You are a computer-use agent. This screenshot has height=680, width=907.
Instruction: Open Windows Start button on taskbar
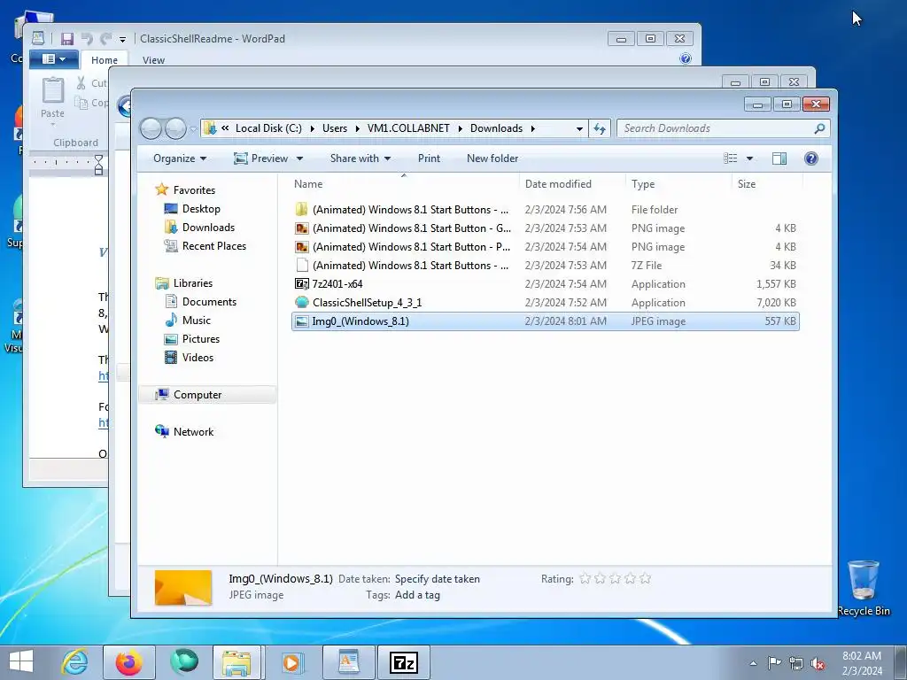[x=21, y=662]
